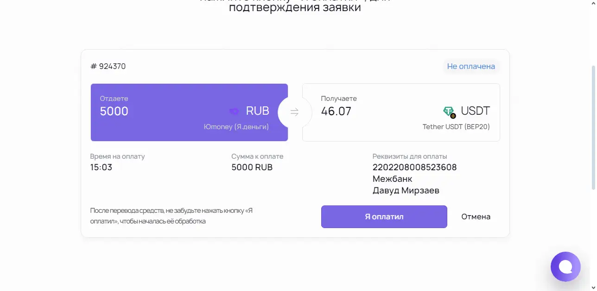Click the «подтверждения заявки» heading text
Viewport: 597px width, 291px height.
point(295,8)
